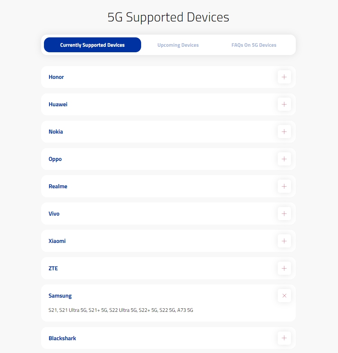Click the plus icon beside Huawei
This screenshot has height=353, width=338.
(x=284, y=104)
